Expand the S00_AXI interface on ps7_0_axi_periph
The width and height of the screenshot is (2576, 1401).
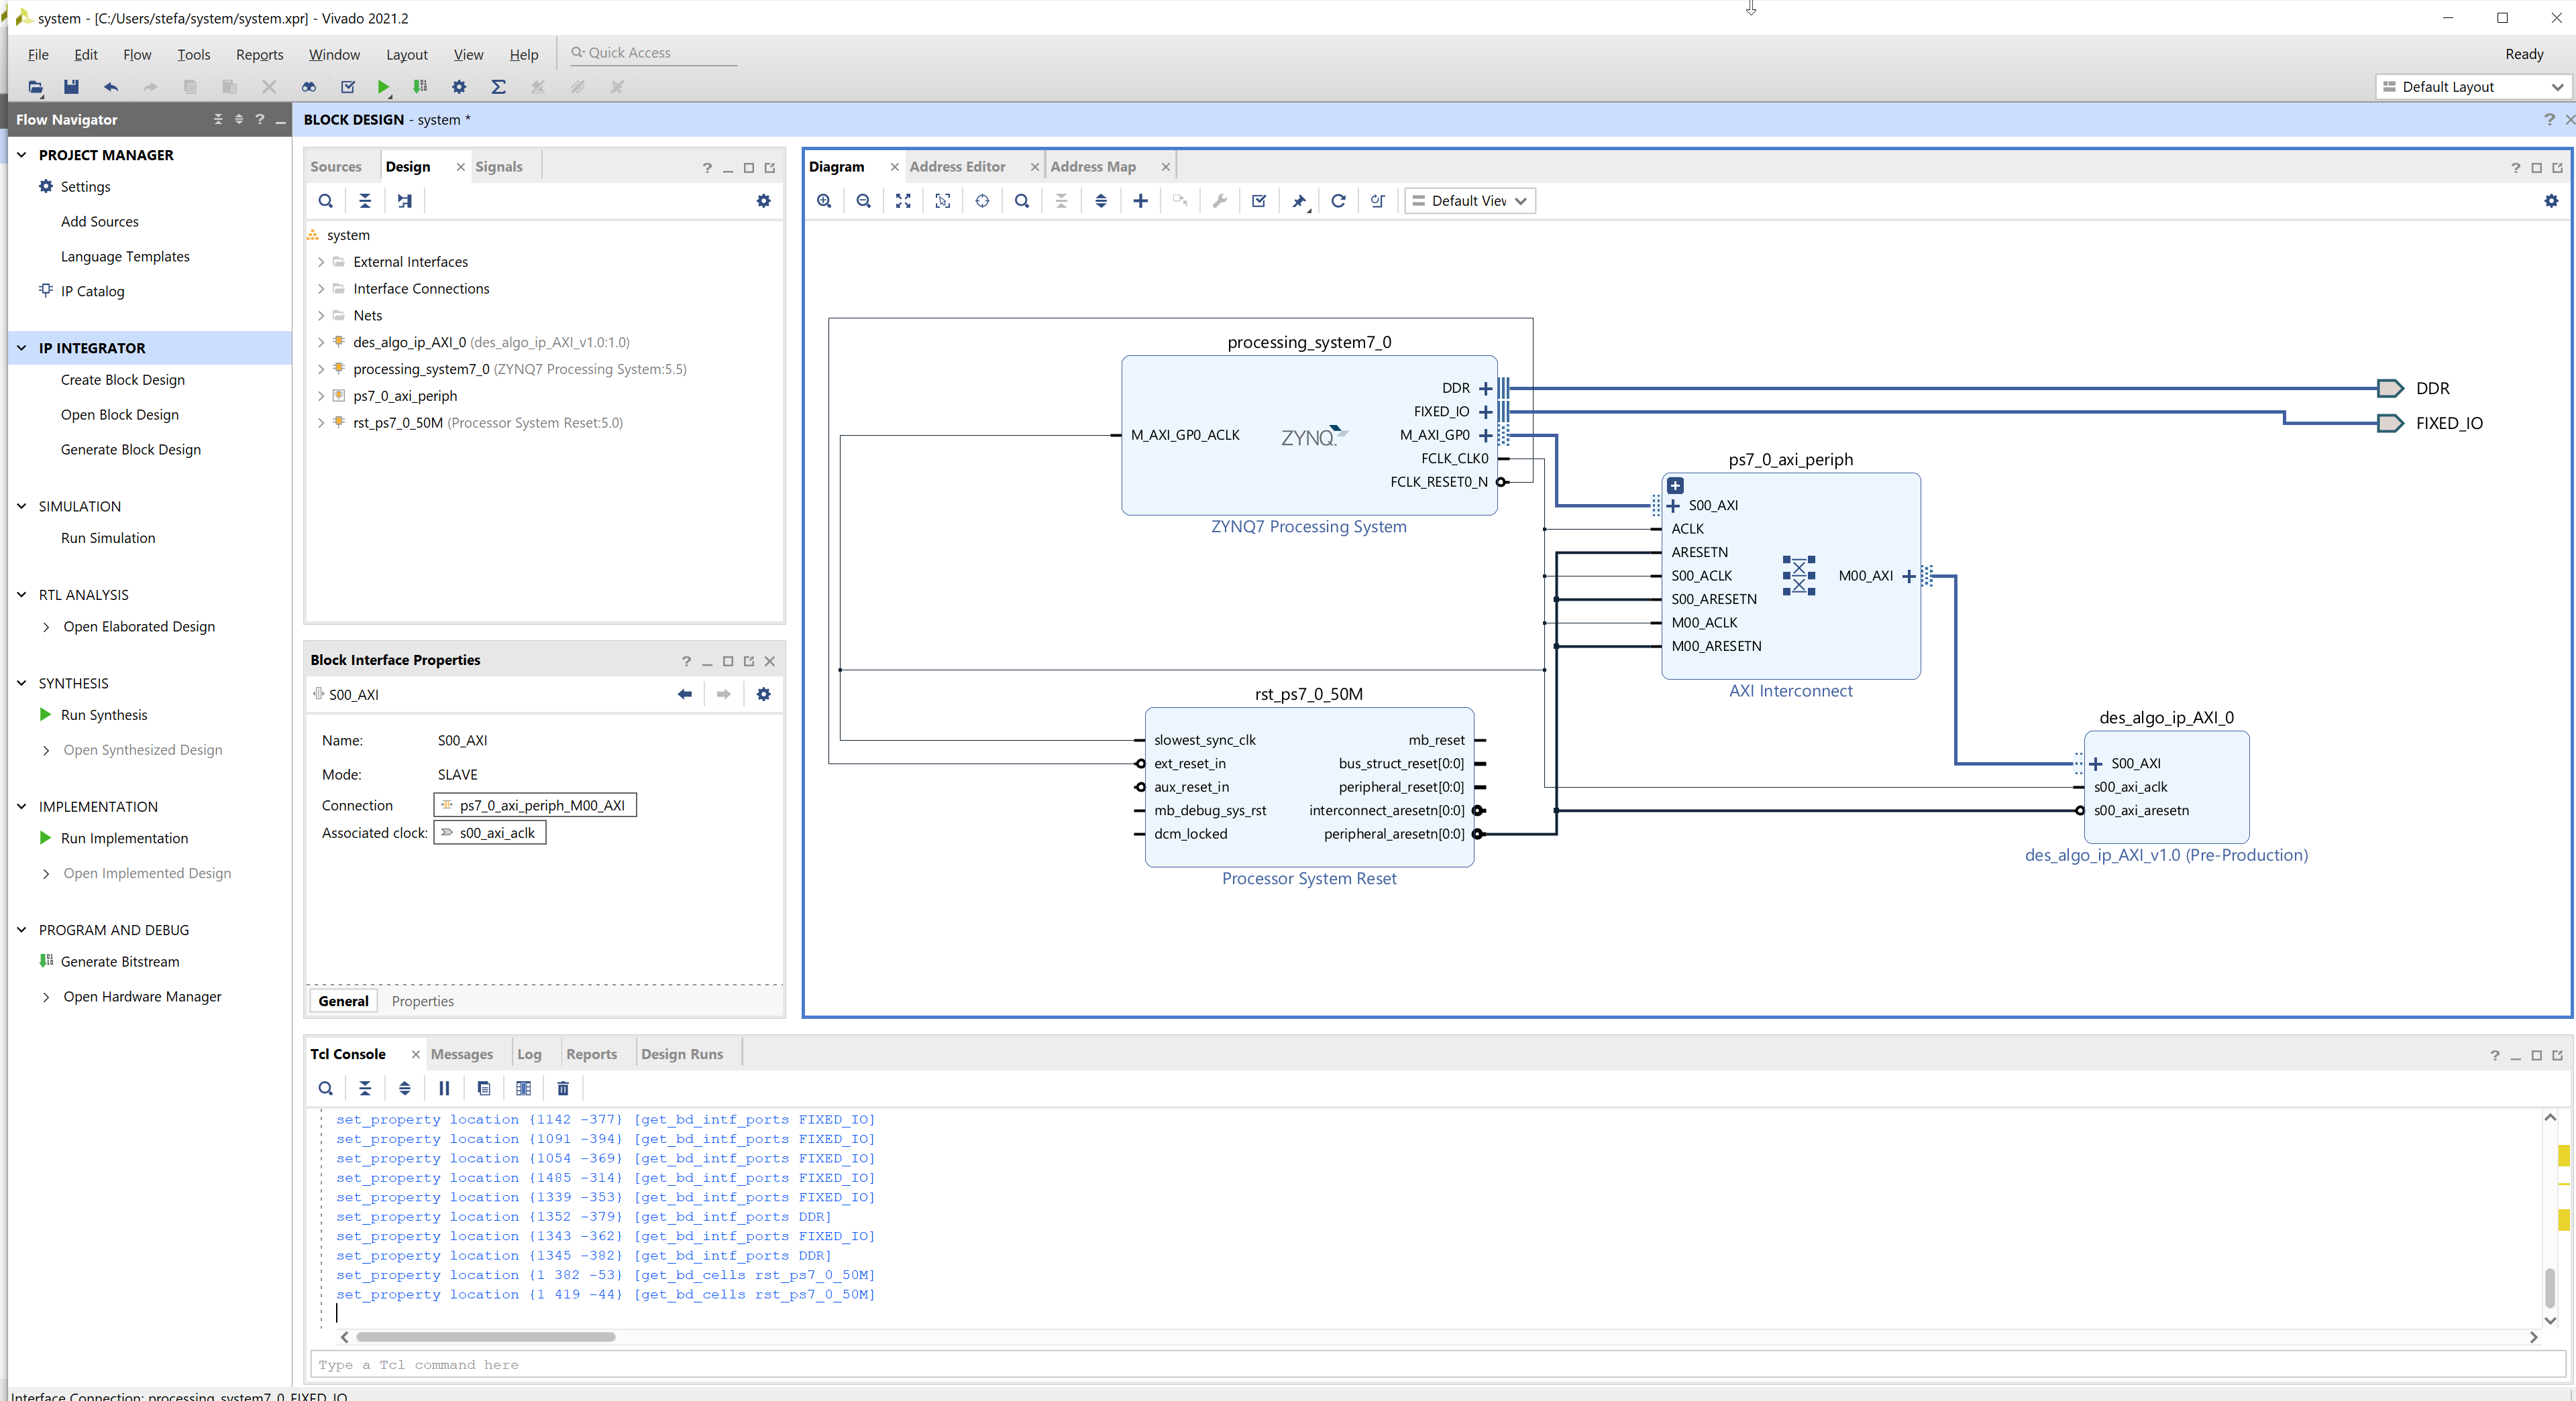click(x=1674, y=505)
